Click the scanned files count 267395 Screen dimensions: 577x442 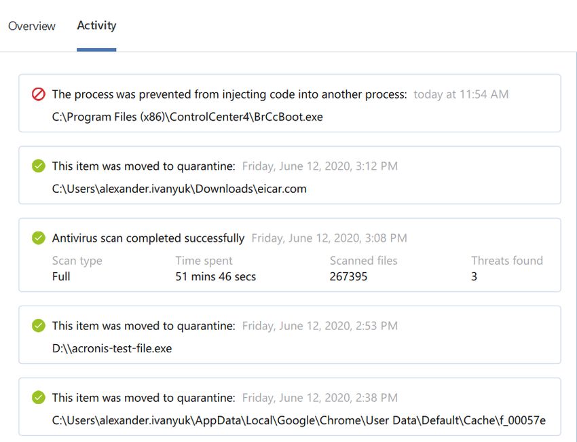click(348, 276)
